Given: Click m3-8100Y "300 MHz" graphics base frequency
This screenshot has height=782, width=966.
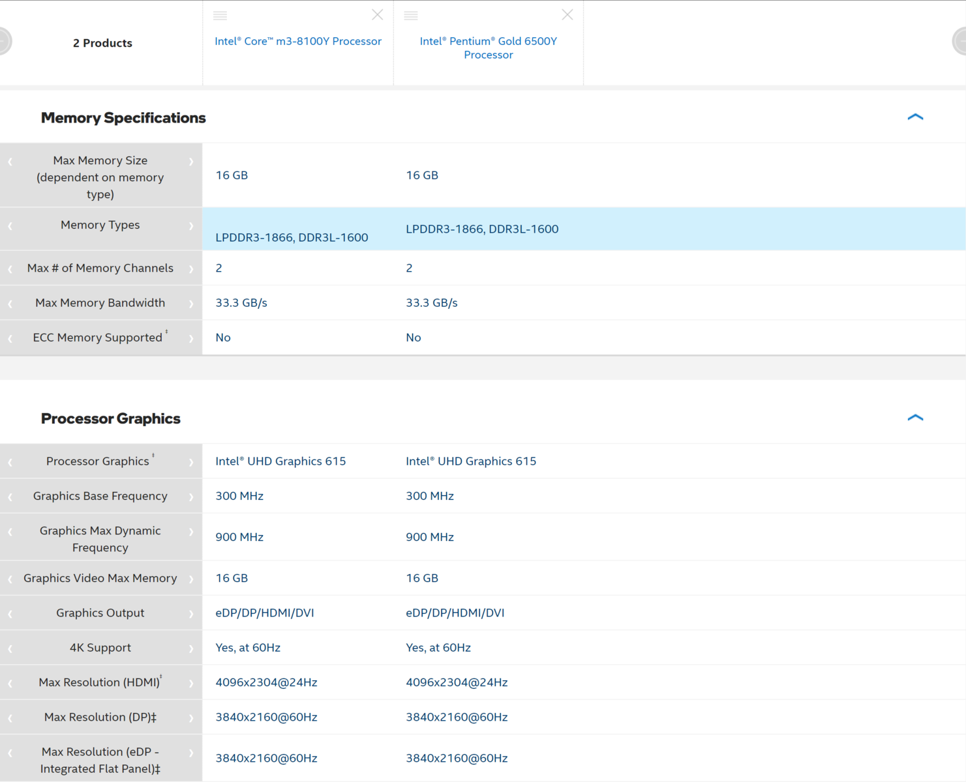Looking at the screenshot, I should click(x=239, y=496).
